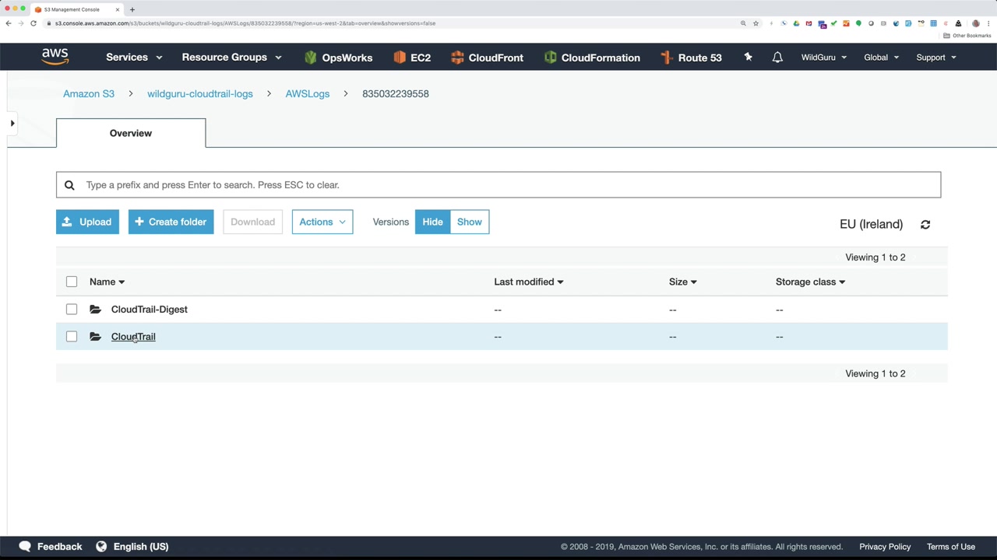This screenshot has height=560, width=997.
Task: Open the Gmail extension icon
Action: pyautogui.click(x=809, y=23)
